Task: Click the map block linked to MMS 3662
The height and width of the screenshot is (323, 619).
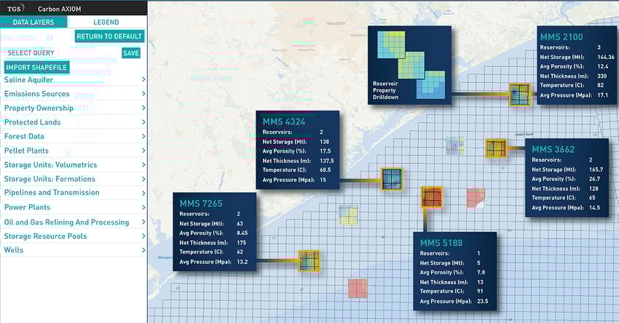Action: pos(496,148)
